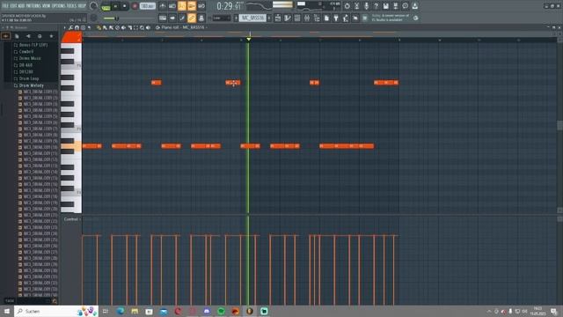Select the Zoom magnifier tool
This screenshot has width=563, height=317.
click(142, 27)
